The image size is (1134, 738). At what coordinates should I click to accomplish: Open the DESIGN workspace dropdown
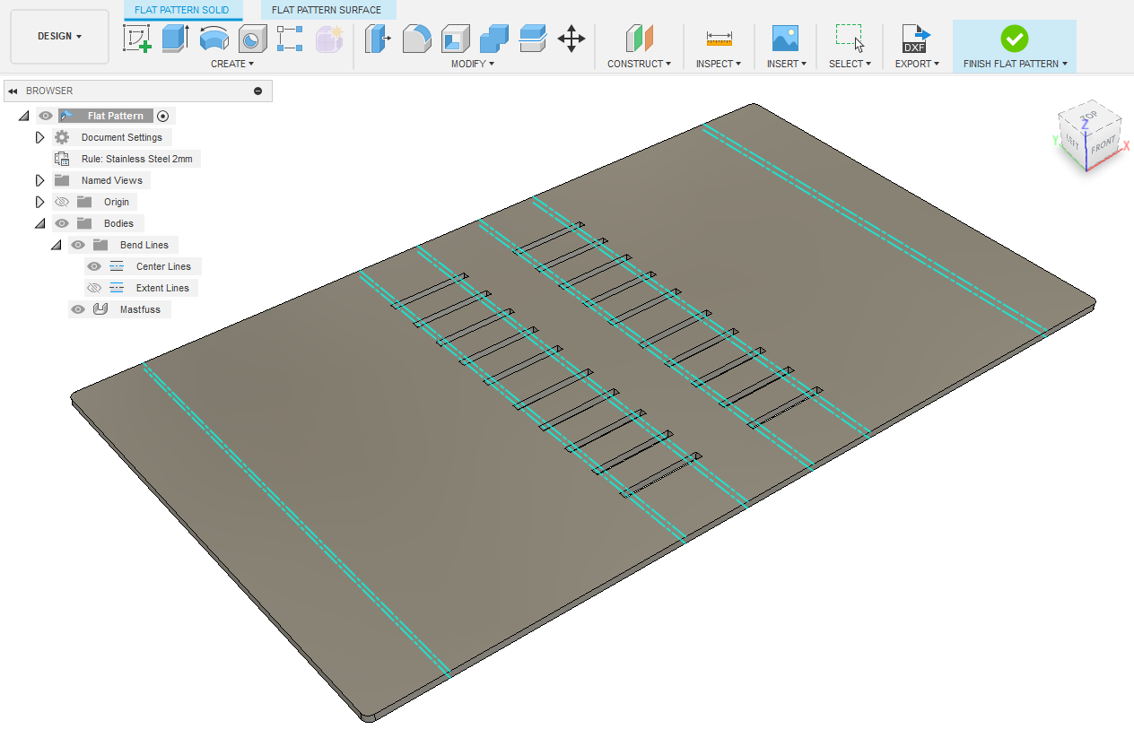59,37
